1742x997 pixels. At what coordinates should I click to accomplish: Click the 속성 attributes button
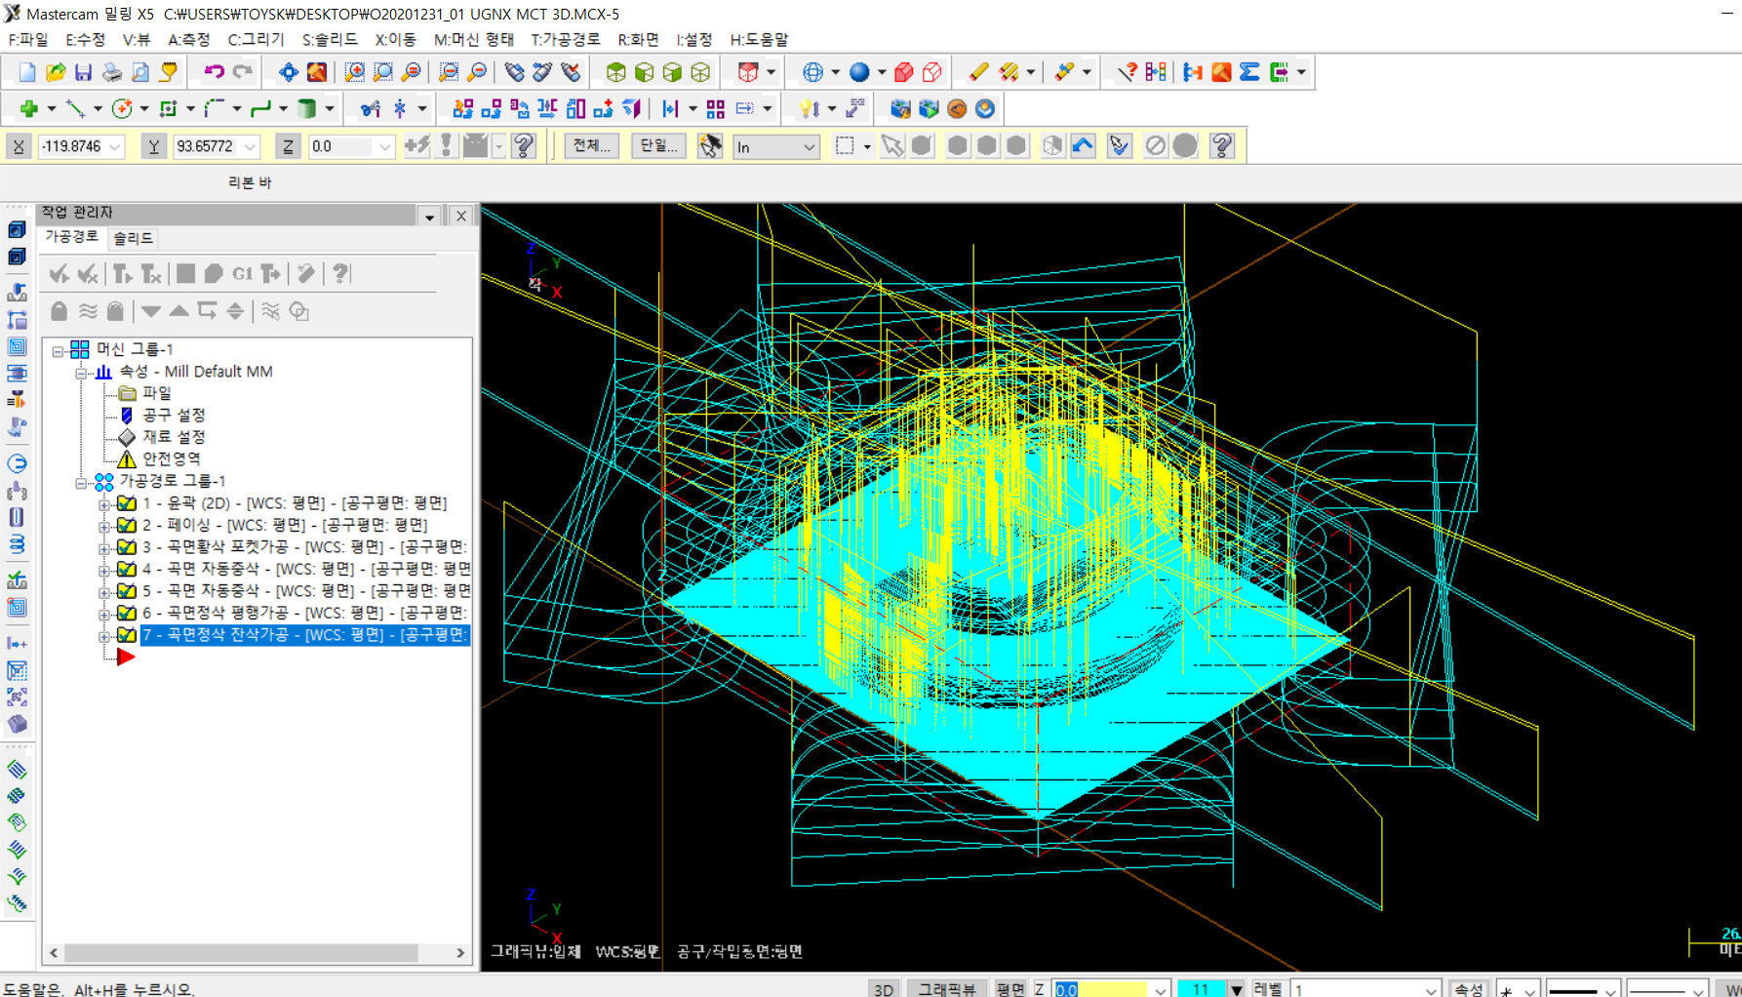coord(1468,988)
